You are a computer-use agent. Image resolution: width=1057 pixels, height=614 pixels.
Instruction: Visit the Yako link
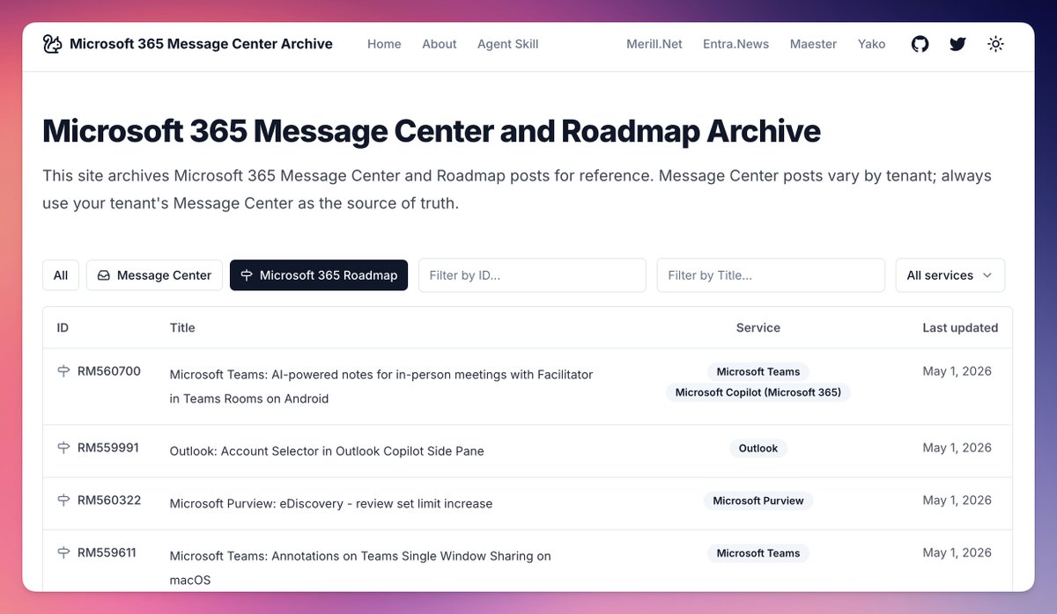[x=872, y=44]
